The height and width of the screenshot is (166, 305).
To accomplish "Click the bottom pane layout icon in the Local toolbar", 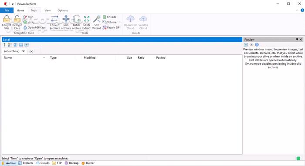I will click(21, 45).
